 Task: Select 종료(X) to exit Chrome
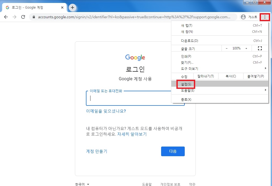pos(220,100)
